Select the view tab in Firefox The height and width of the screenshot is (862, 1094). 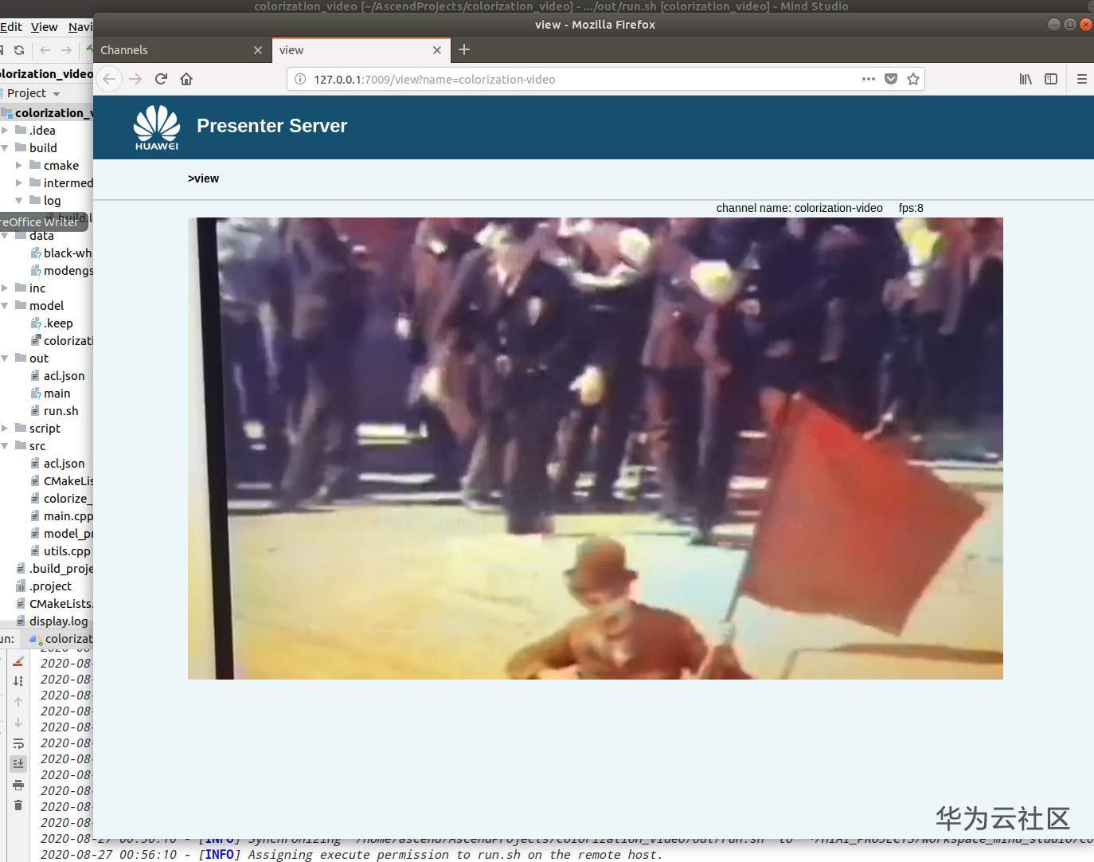tap(361, 50)
